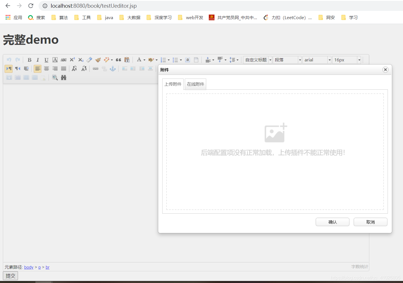
Task: Go back to the previous page
Action: pyautogui.click(x=8, y=6)
